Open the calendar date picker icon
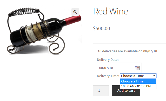Image resolution: width=166 pixels, height=101 pixels. 137,68
